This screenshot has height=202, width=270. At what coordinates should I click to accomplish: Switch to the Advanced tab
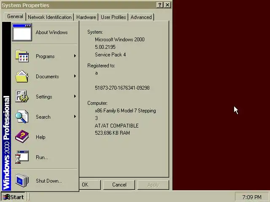point(141,17)
